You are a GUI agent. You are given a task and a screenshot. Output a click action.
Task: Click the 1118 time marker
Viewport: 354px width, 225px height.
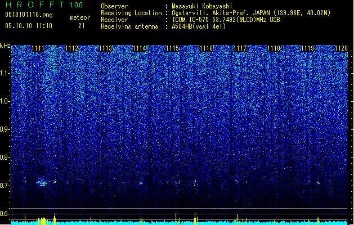(274, 48)
